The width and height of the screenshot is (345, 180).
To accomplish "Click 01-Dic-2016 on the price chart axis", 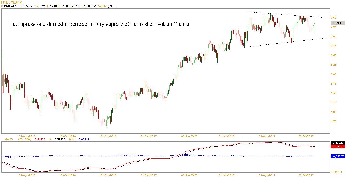I will click(x=108, y=136).
